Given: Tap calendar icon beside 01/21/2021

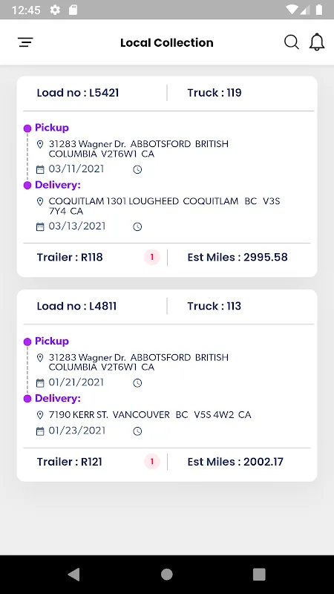Looking at the screenshot, I should [40, 383].
